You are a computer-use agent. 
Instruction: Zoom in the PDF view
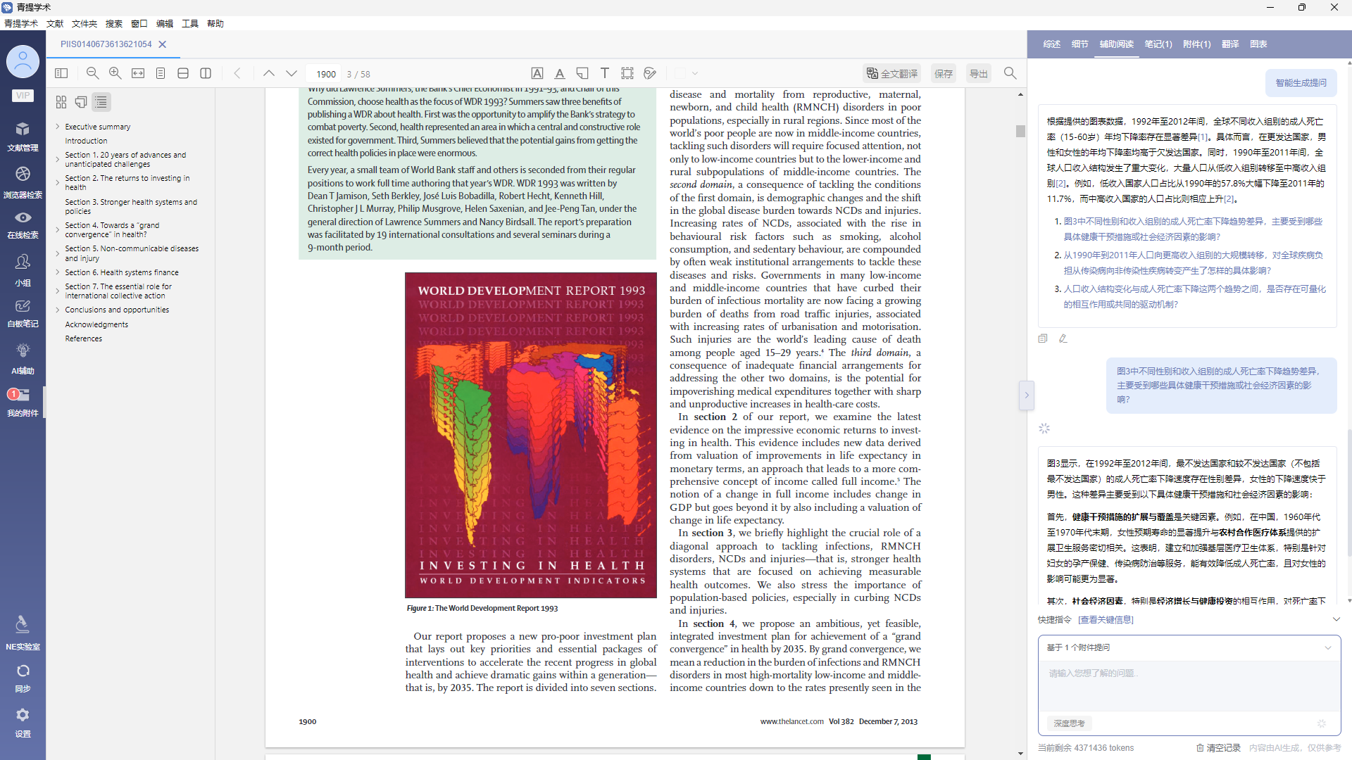click(x=115, y=73)
